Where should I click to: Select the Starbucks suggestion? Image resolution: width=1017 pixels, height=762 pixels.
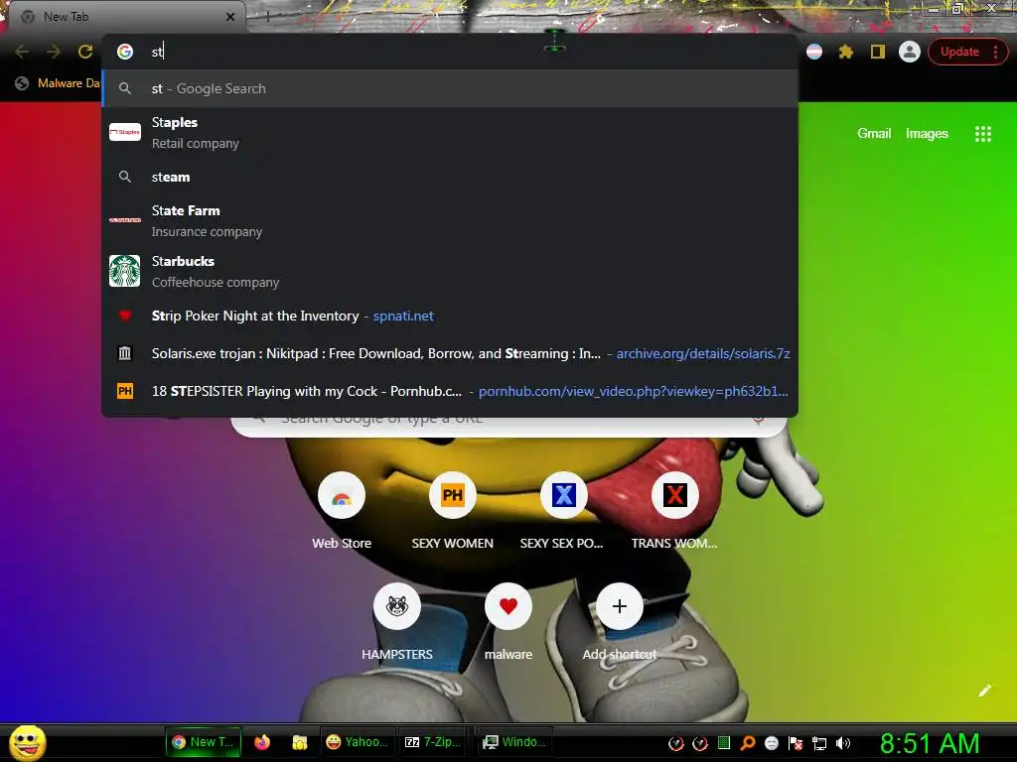coord(450,271)
